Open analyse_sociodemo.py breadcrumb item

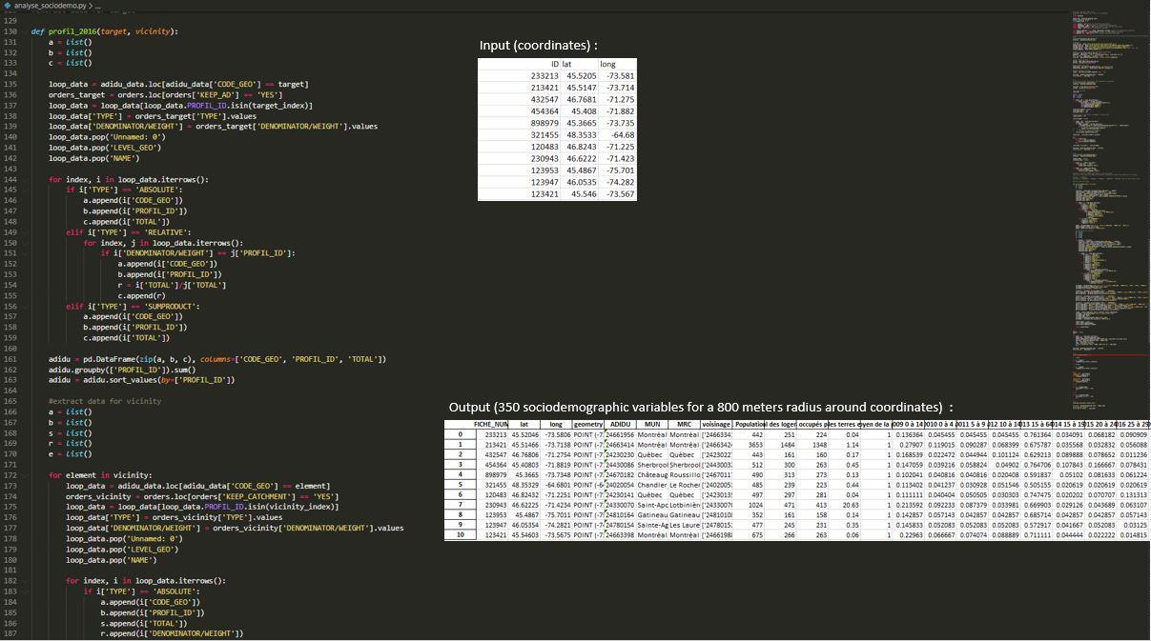pos(50,6)
